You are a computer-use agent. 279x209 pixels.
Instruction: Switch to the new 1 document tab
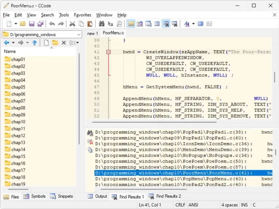point(92,33)
